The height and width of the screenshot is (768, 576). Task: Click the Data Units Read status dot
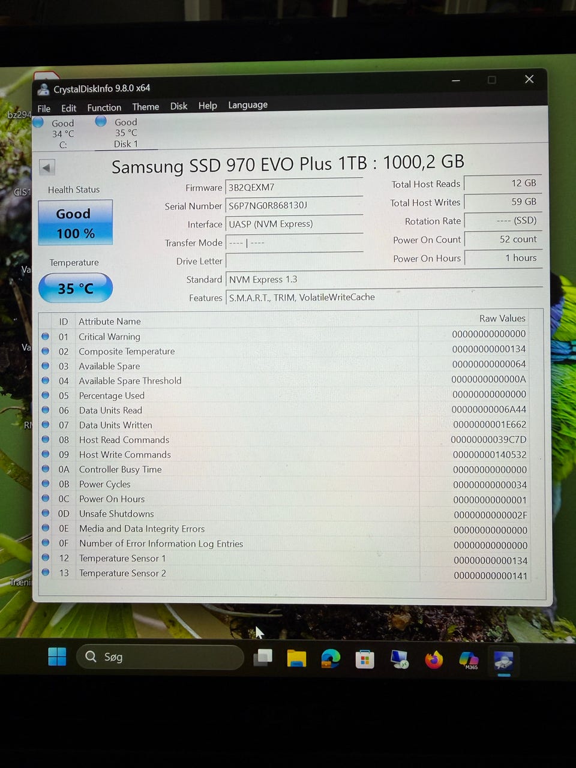[x=46, y=410]
